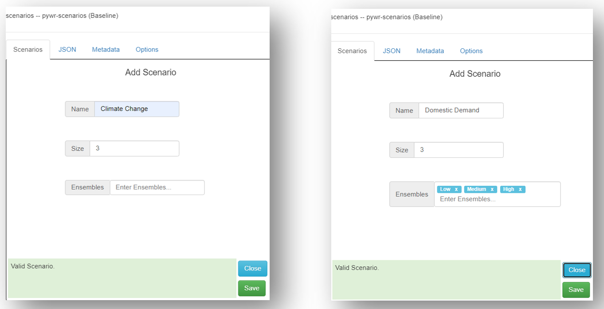Focus the Size field in Climate Change dialog
This screenshot has width=604, height=309.
tap(134, 149)
